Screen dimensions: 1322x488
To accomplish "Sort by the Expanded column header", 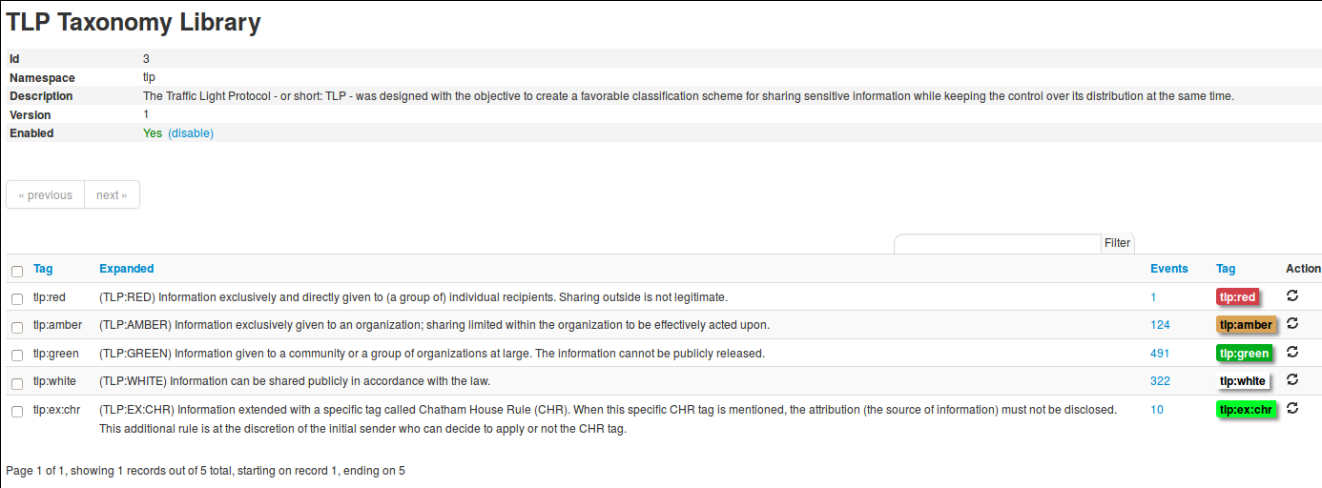I will (x=126, y=269).
